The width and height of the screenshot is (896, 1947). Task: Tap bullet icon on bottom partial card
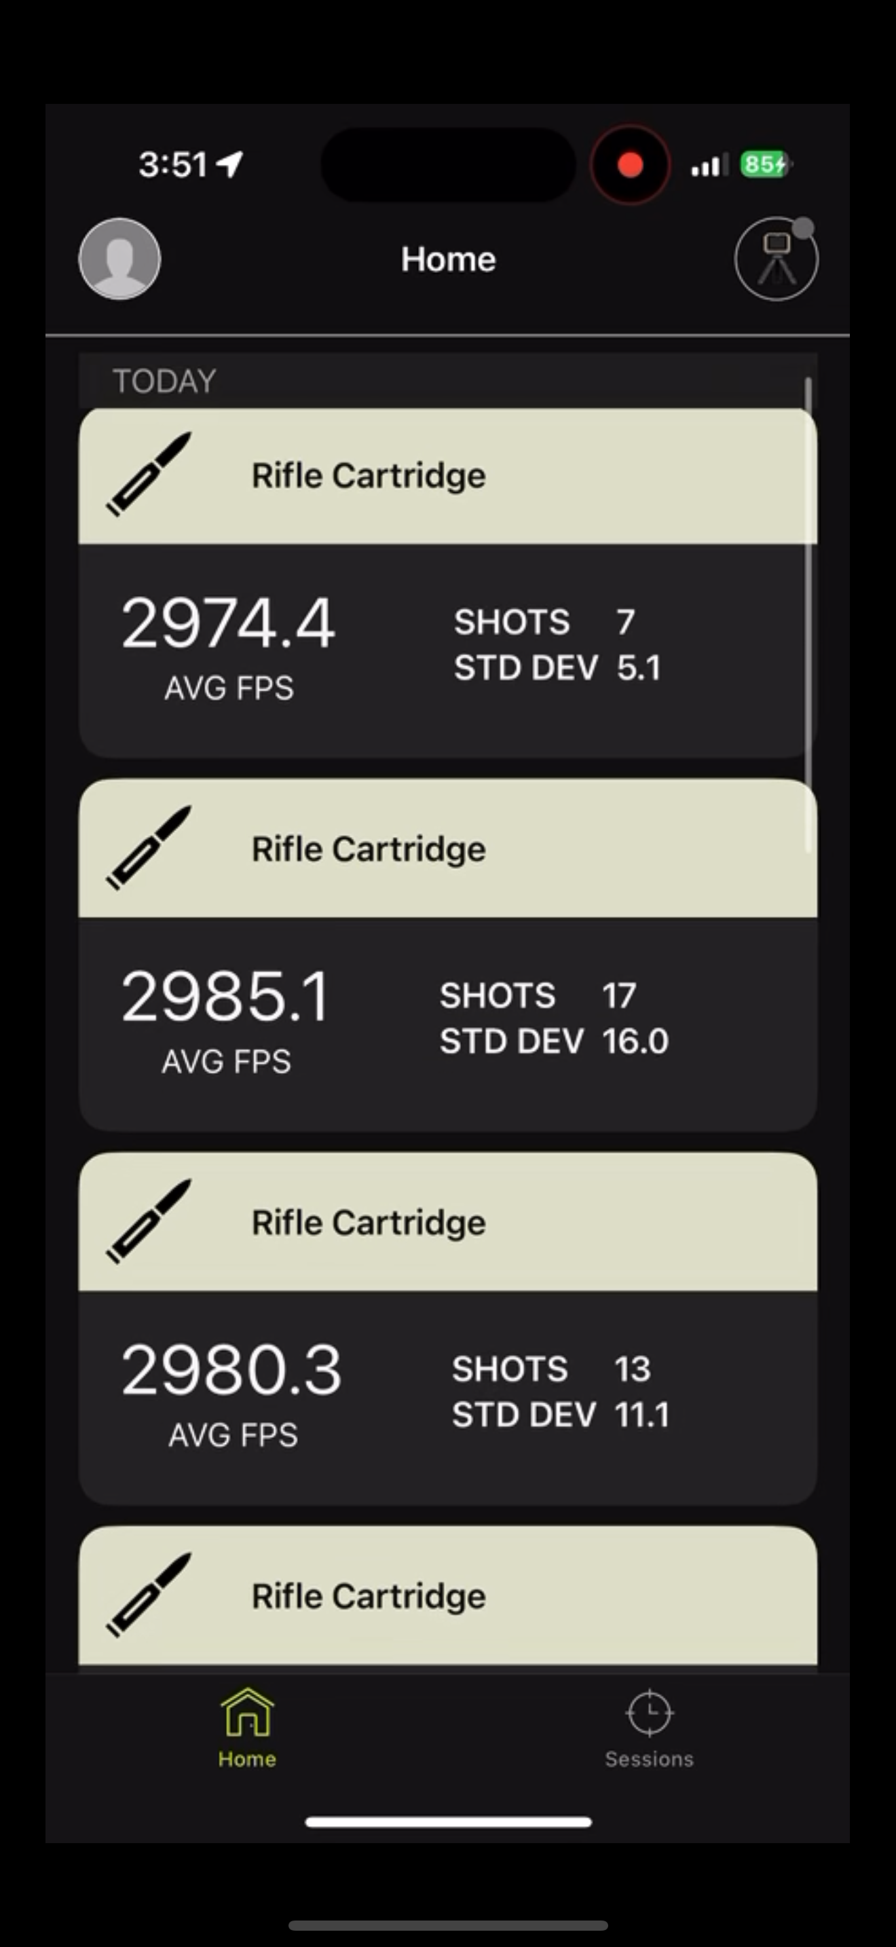149,1595
